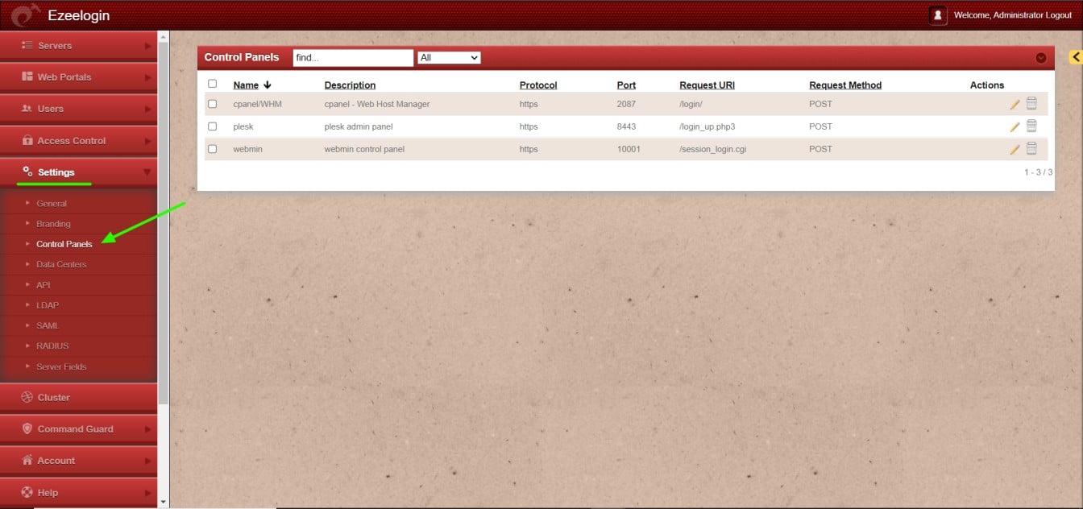This screenshot has height=509, width=1083.
Task: Click the "webmin control panel" description
Action: pos(364,149)
